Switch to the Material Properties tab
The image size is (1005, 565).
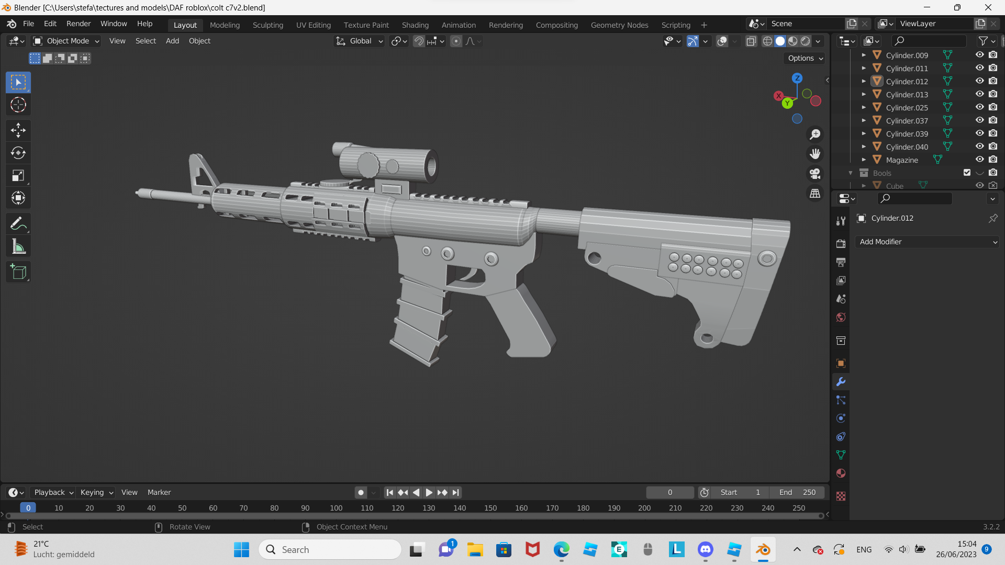pos(841,473)
